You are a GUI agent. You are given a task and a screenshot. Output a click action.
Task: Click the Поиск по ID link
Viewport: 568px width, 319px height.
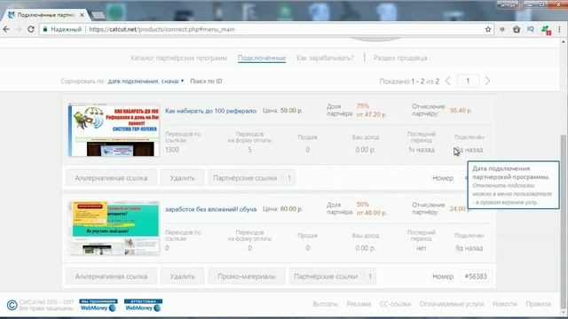[206, 82]
